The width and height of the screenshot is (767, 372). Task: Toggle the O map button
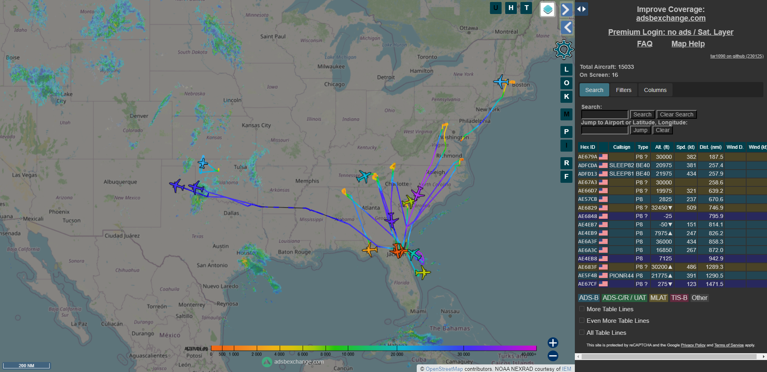click(566, 83)
